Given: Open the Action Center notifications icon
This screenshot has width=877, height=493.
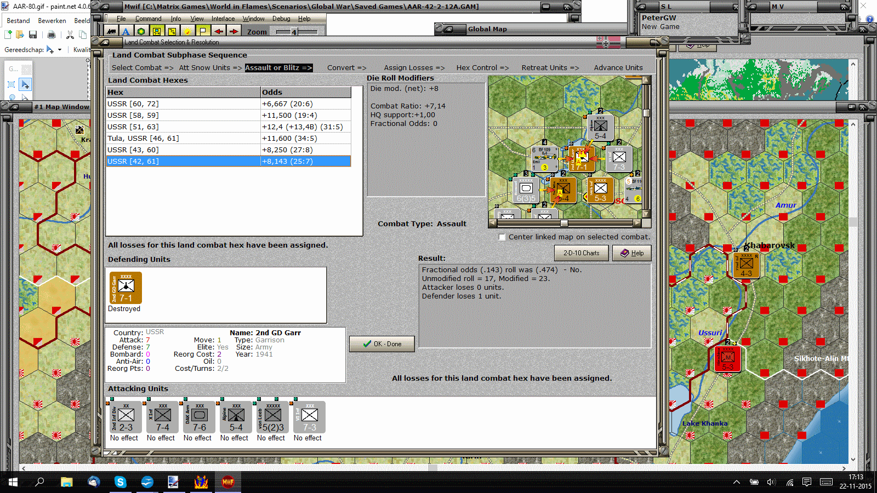Looking at the screenshot, I should pos(807,482).
